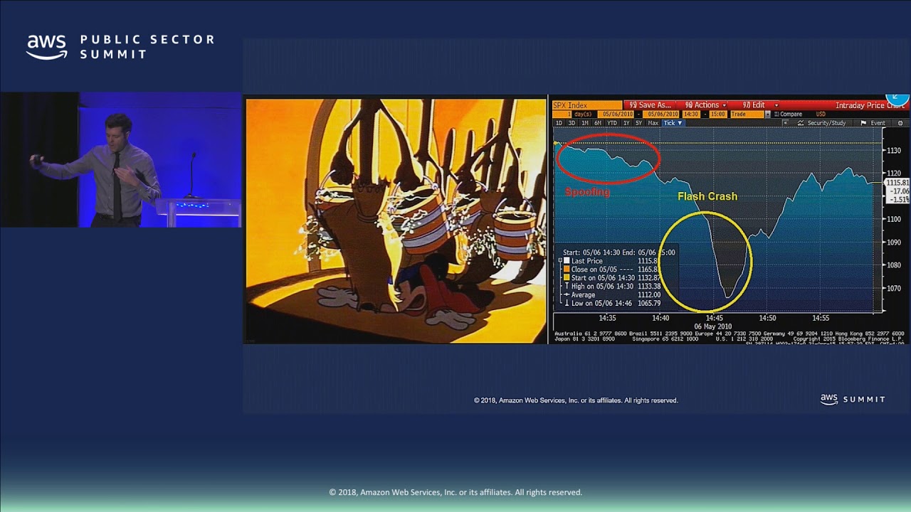Switch to the 1M period tab
Screen dimensions: 911x512
pyautogui.click(x=585, y=123)
